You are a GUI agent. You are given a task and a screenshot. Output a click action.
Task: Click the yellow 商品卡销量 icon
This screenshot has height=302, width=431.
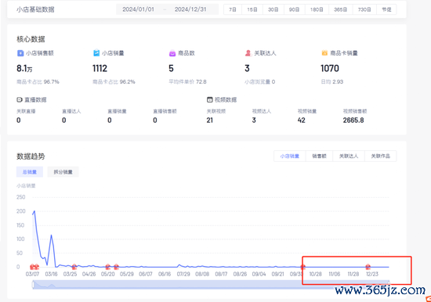tap(324, 52)
